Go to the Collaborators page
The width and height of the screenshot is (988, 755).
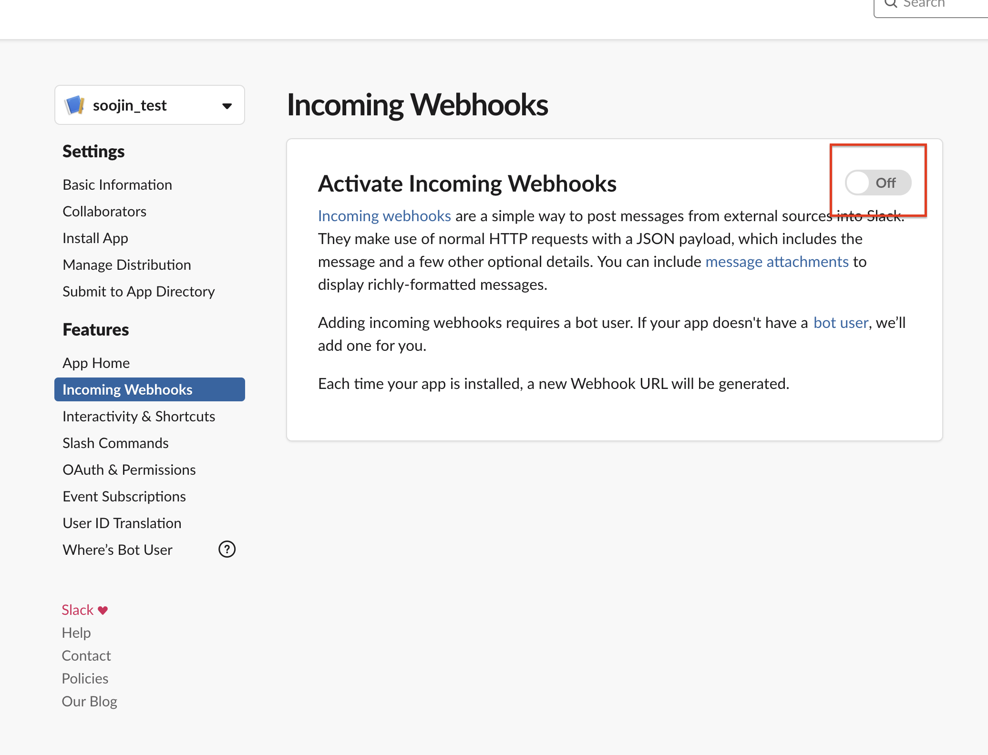tap(104, 212)
